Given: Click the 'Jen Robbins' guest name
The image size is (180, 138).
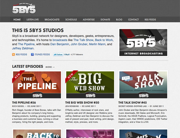Looking at the screenshot, I should (x=72, y=106).
